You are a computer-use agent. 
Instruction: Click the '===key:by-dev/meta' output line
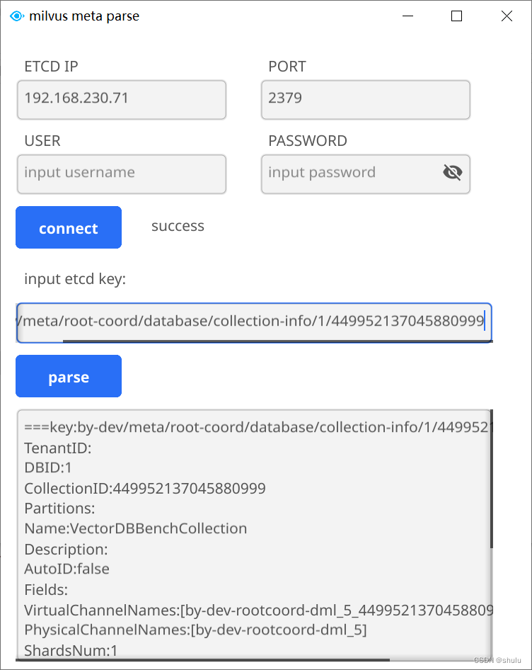pyautogui.click(x=258, y=427)
